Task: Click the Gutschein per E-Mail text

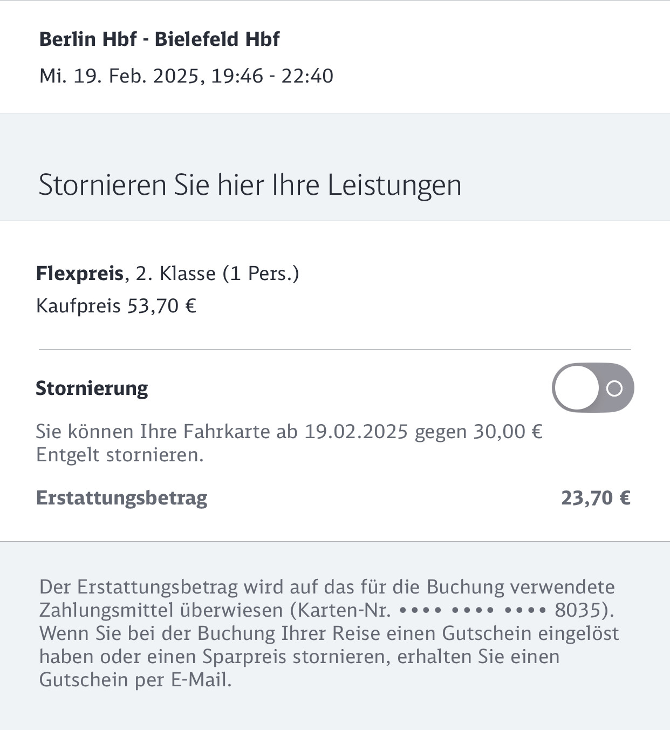Action: click(x=135, y=680)
